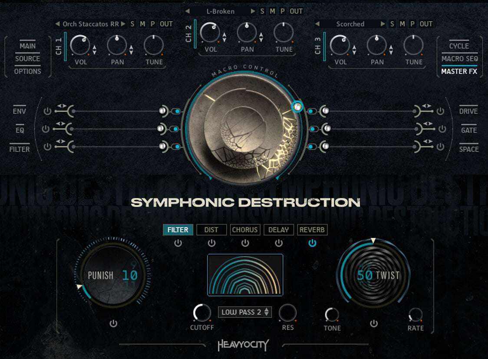Toggle the DRIVE row power icon
488x359 pixels.
(x=440, y=111)
